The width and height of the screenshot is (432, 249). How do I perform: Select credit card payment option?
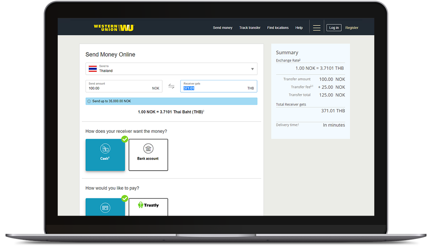[x=105, y=207]
